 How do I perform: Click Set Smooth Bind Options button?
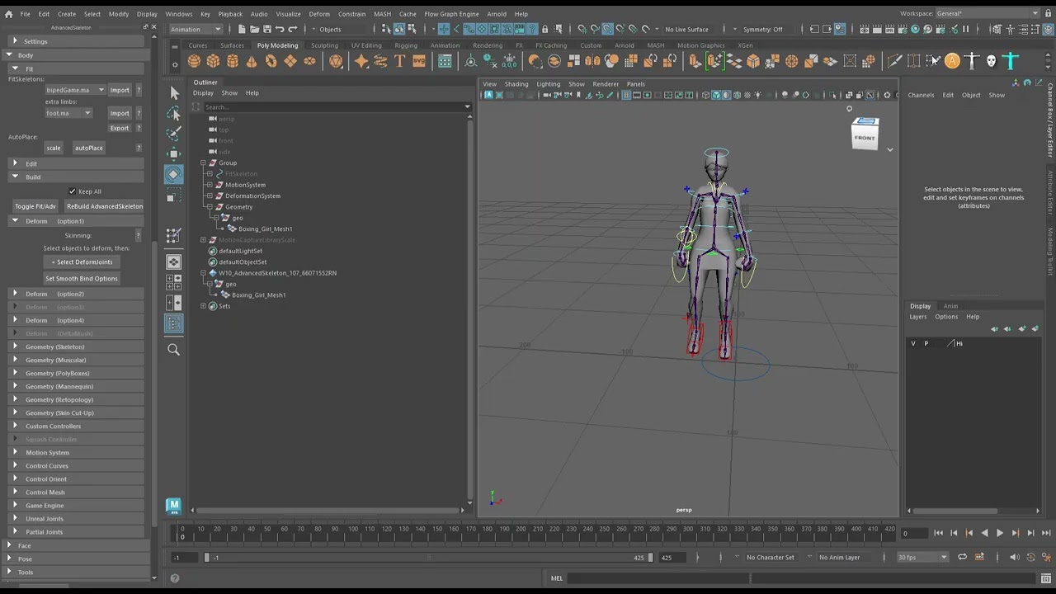(x=82, y=278)
